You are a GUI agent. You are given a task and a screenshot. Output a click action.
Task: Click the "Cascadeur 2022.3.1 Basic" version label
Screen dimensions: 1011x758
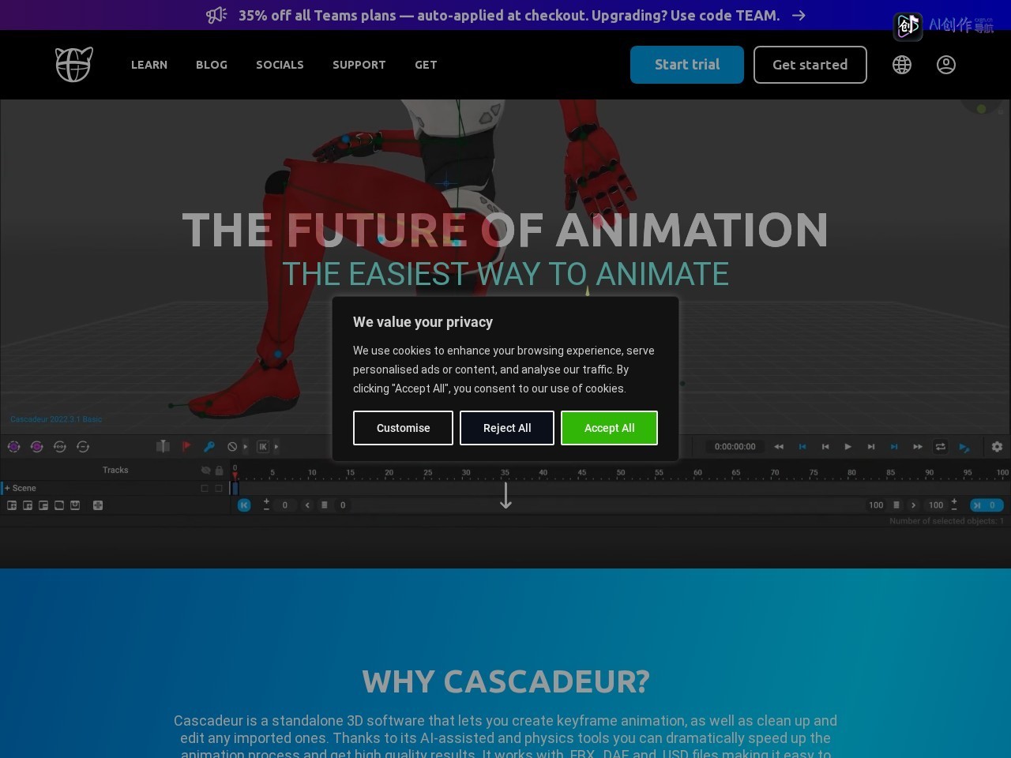[56, 419]
